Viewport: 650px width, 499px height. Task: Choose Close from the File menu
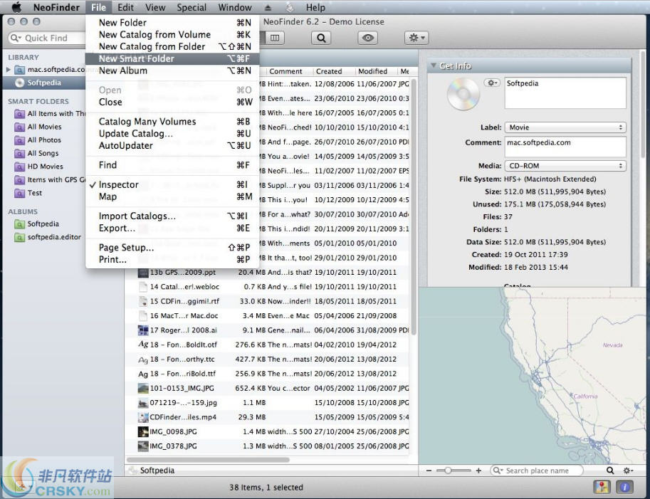(172, 102)
